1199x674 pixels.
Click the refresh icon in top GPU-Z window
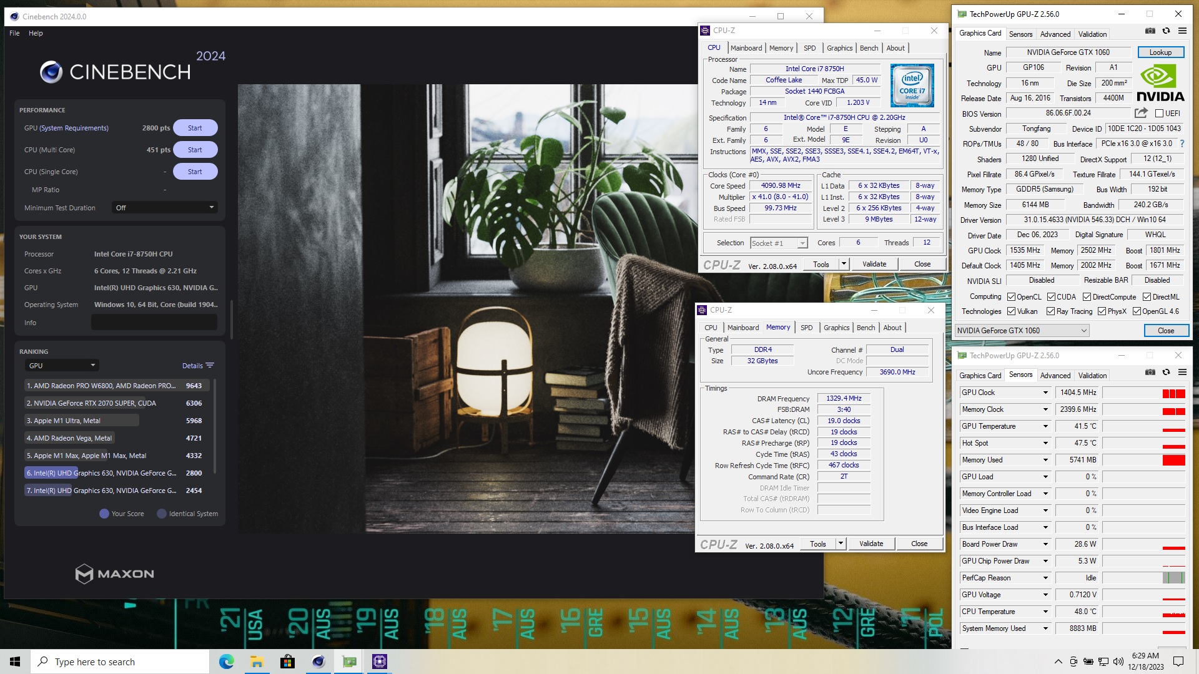point(1166,31)
